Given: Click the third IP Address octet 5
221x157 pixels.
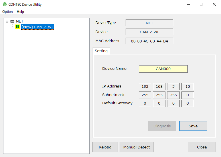Looking at the screenshot, I should click(173, 87).
